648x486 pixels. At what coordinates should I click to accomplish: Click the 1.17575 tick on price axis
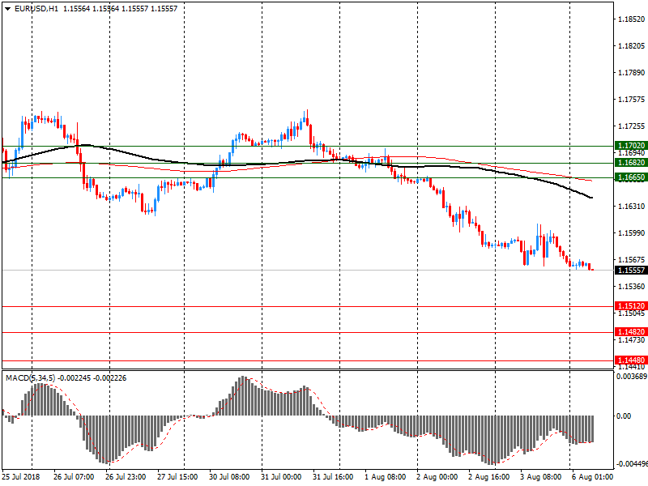pos(629,100)
